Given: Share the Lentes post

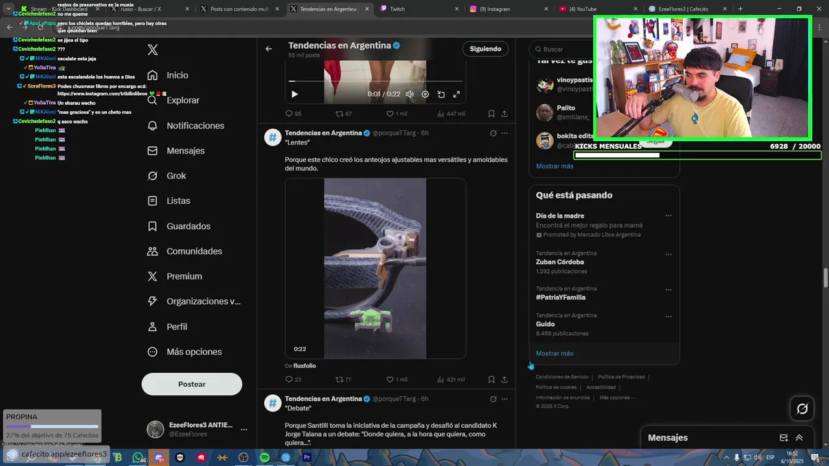Looking at the screenshot, I should click(x=505, y=380).
